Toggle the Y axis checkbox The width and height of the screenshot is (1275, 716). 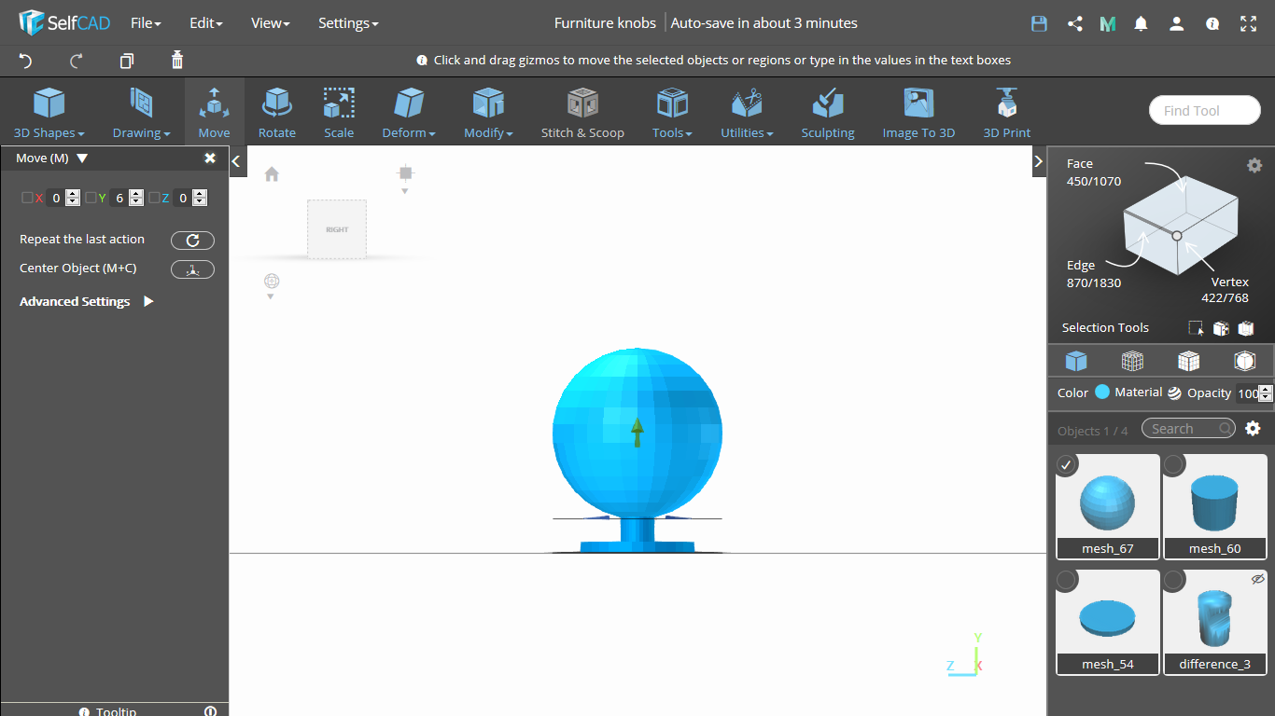91,198
